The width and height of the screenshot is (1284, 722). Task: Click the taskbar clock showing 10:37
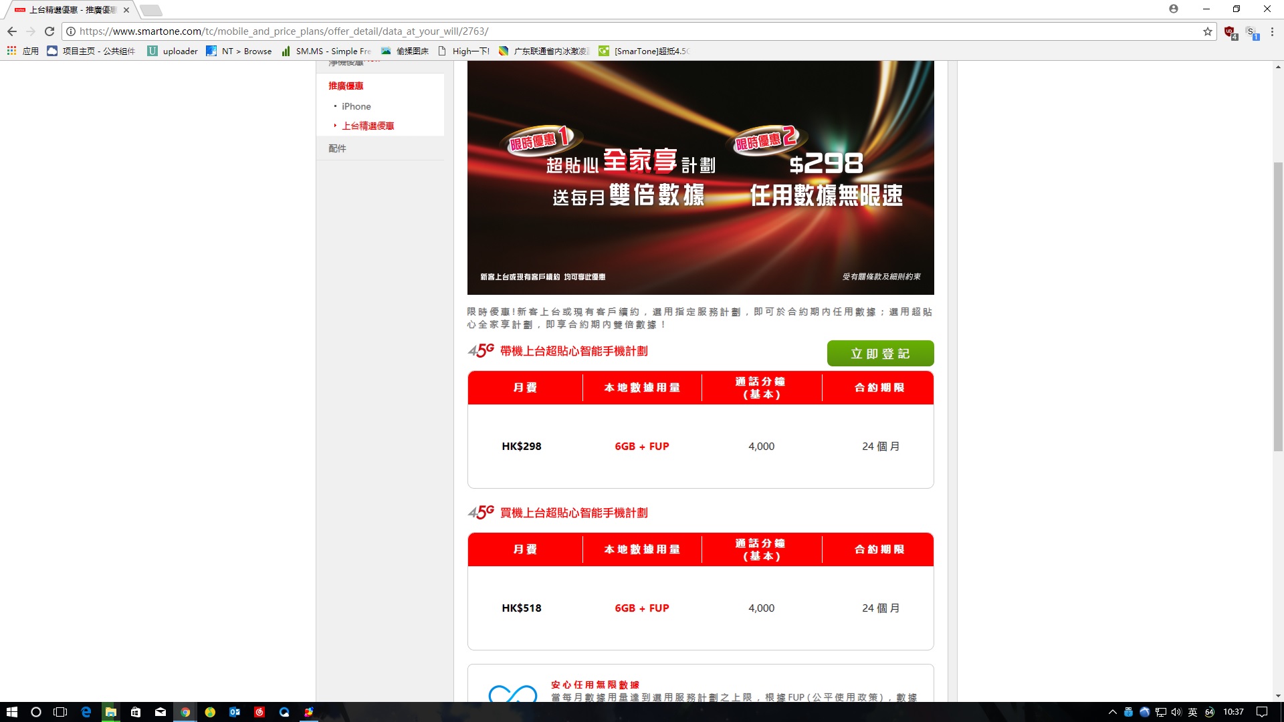(1233, 712)
